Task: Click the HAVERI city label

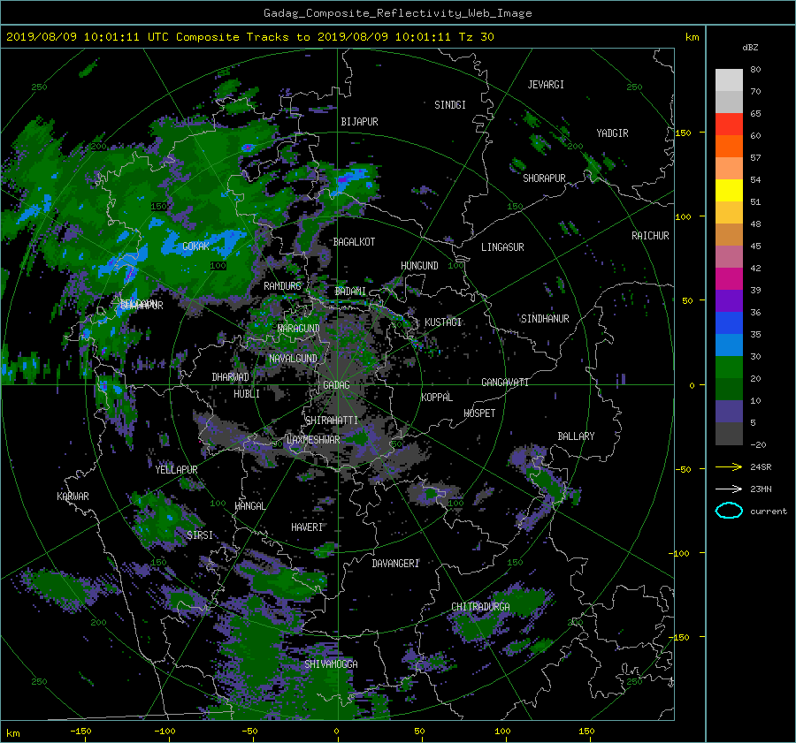Action: pos(307,527)
